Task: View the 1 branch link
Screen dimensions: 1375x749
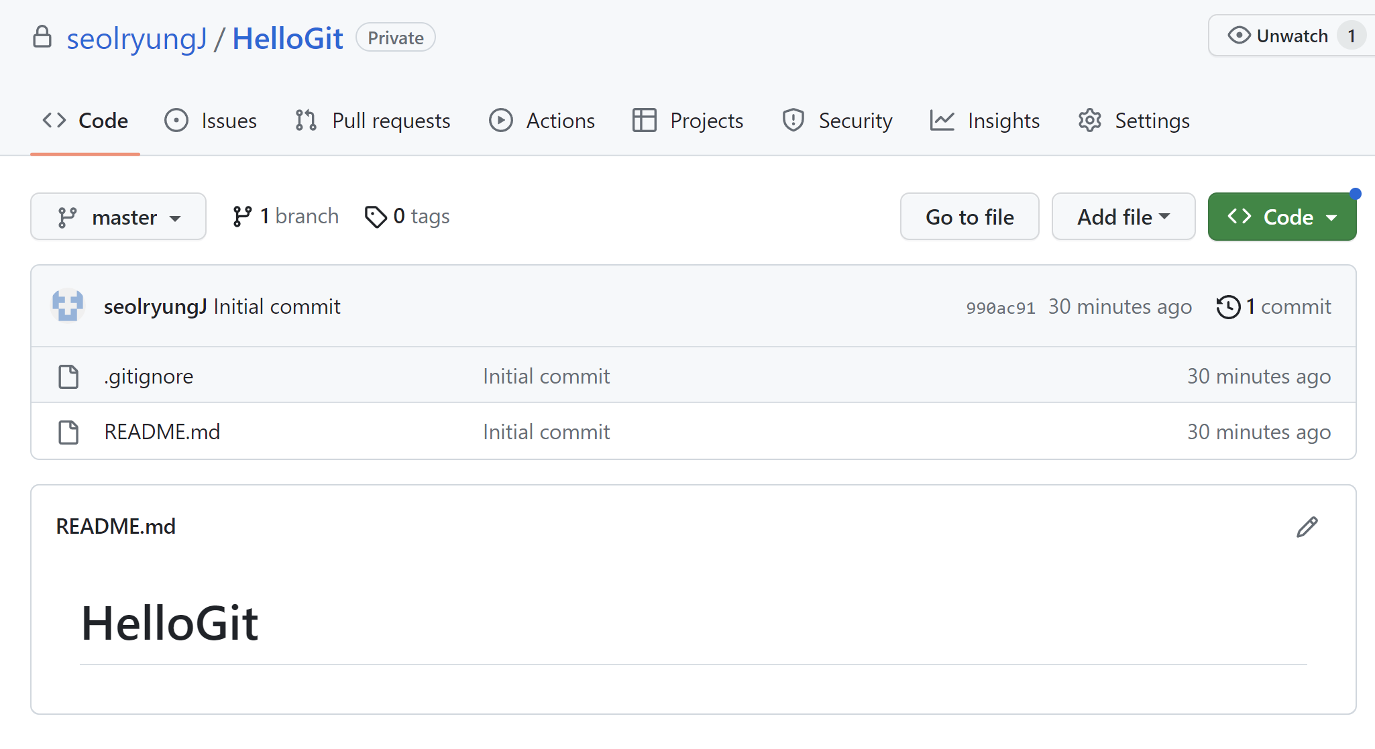Action: (286, 217)
